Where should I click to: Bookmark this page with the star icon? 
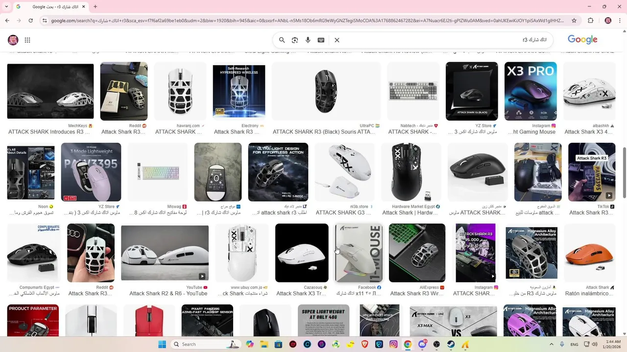[x=574, y=21]
